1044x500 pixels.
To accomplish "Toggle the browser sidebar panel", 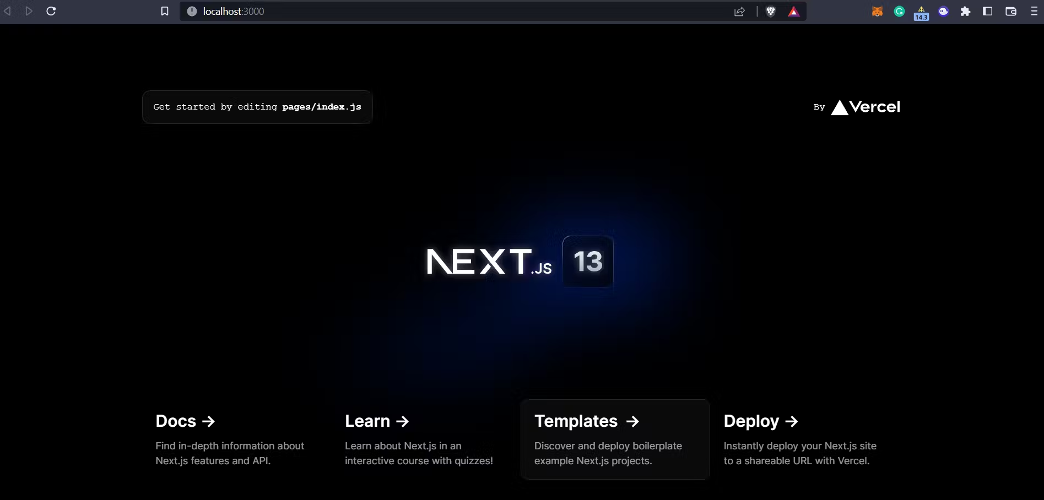I will (x=988, y=12).
